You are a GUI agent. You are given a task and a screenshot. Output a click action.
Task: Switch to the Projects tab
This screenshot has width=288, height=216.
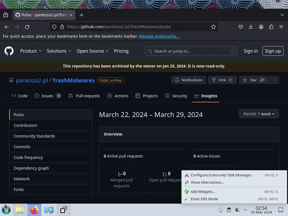coord(147,96)
